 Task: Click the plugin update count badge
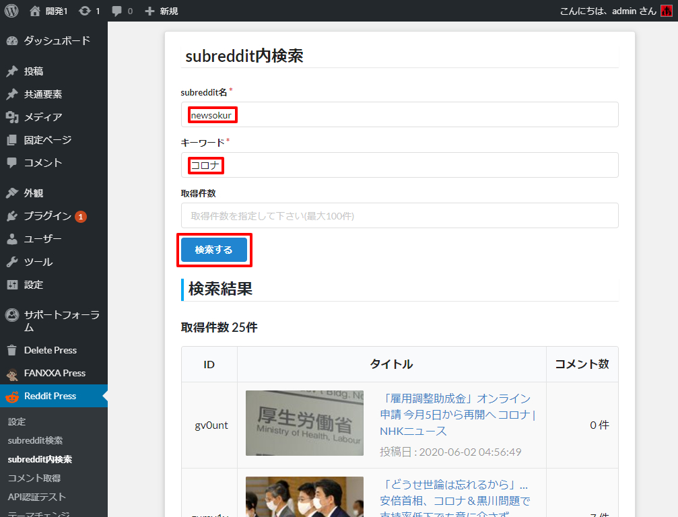click(80, 217)
